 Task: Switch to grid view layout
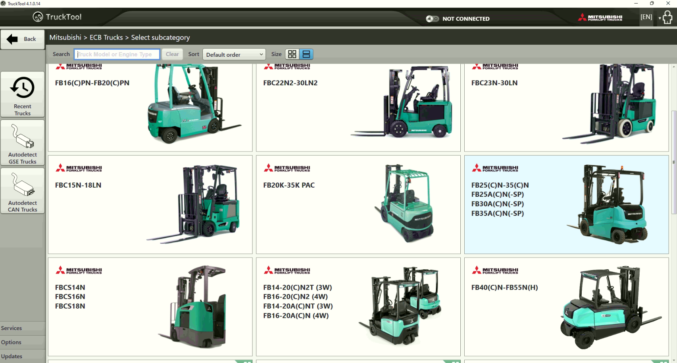[x=292, y=54]
